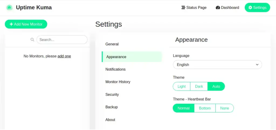Open the Language dropdown
The width and height of the screenshot is (276, 130).
[x=217, y=65]
